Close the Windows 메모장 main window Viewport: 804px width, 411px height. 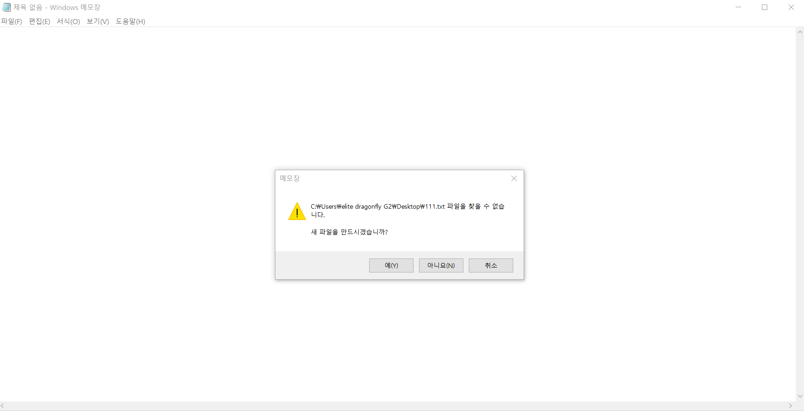click(x=791, y=7)
